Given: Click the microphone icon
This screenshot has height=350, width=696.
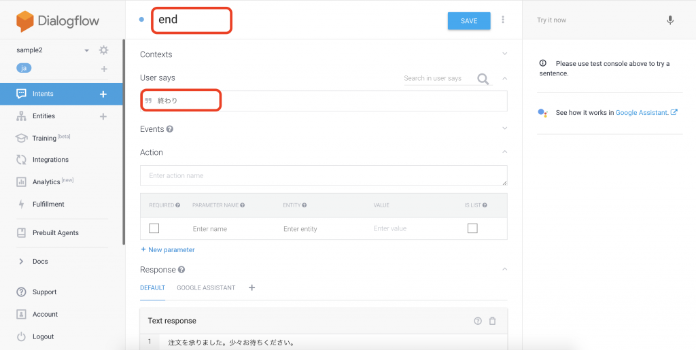Looking at the screenshot, I should (670, 20).
